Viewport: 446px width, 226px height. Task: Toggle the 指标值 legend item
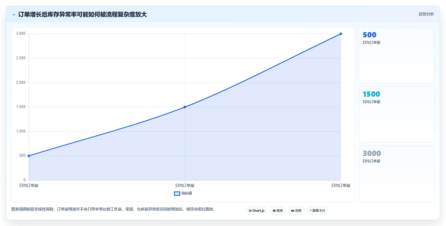pos(183,193)
